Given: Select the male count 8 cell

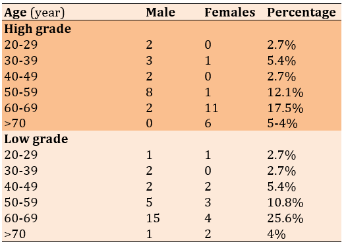Looking at the screenshot, I should pyautogui.click(x=149, y=92).
